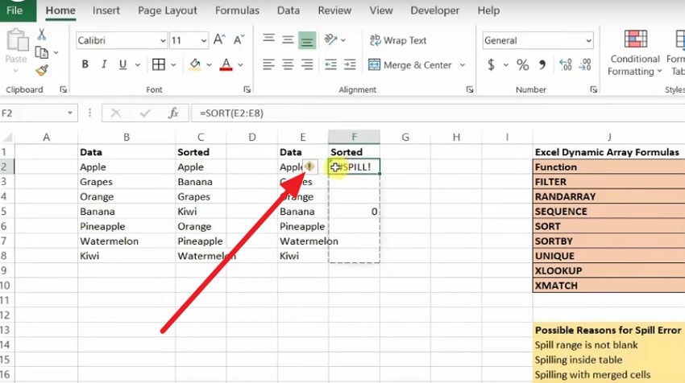Cancel formula entry with X
Image resolution: width=685 pixels, height=383 pixels.
pyautogui.click(x=116, y=113)
